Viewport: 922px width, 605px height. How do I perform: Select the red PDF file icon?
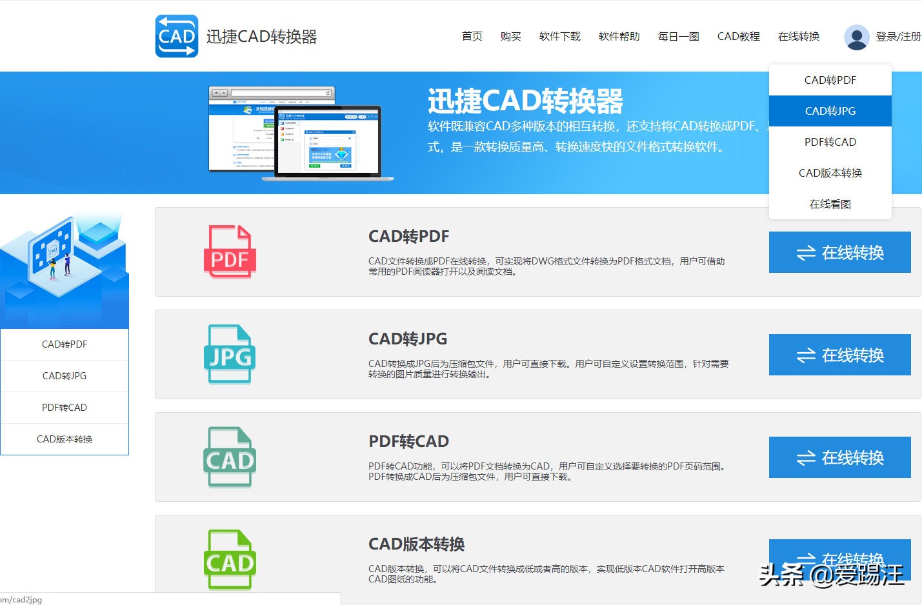[230, 252]
